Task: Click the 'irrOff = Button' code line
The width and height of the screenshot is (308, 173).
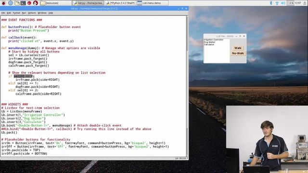Action: tap(85, 147)
